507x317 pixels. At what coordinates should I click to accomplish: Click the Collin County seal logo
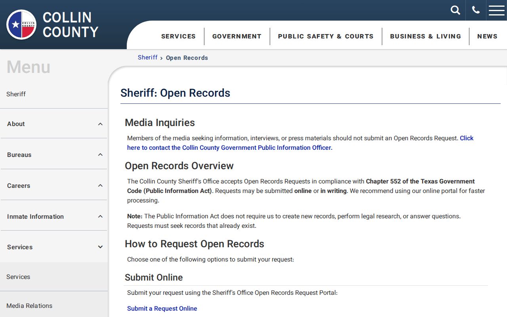[21, 25]
